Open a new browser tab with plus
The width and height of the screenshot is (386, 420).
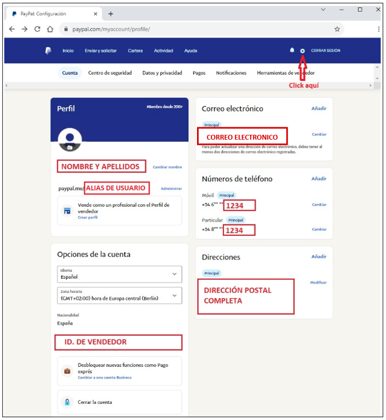click(111, 13)
